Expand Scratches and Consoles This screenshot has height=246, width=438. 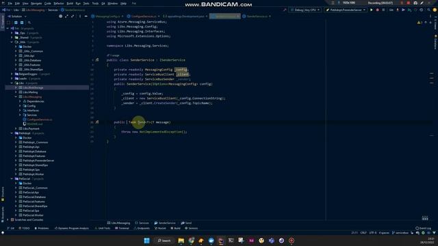click(x=8, y=220)
